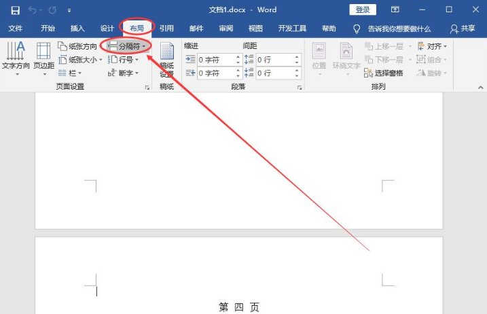Open the 断字 hyphenation dropdown

[123, 73]
